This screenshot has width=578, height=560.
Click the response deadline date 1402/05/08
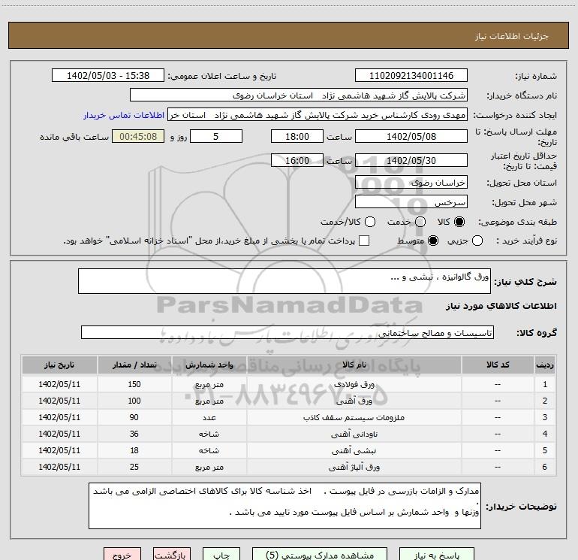click(x=411, y=136)
